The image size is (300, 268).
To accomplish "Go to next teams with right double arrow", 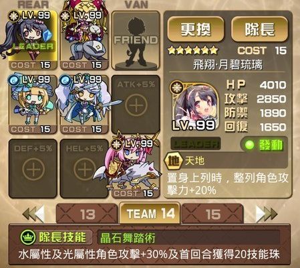I will click(x=267, y=214).
